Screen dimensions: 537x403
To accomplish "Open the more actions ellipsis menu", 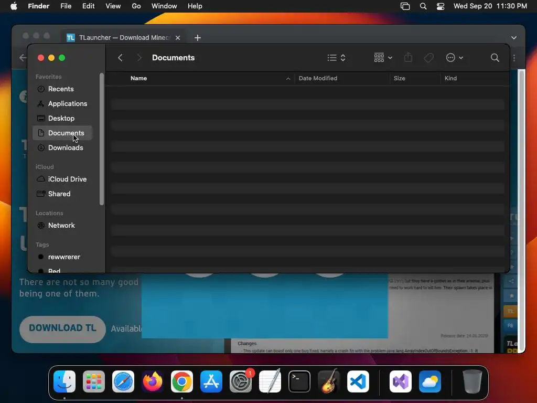I will [x=455, y=58].
